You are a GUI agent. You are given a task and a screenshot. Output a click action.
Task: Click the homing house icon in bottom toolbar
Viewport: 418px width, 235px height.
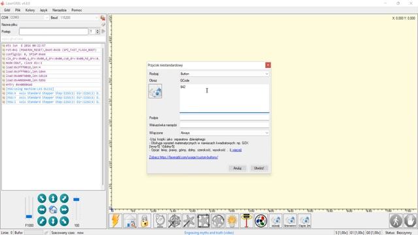pyautogui.click(x=130, y=221)
